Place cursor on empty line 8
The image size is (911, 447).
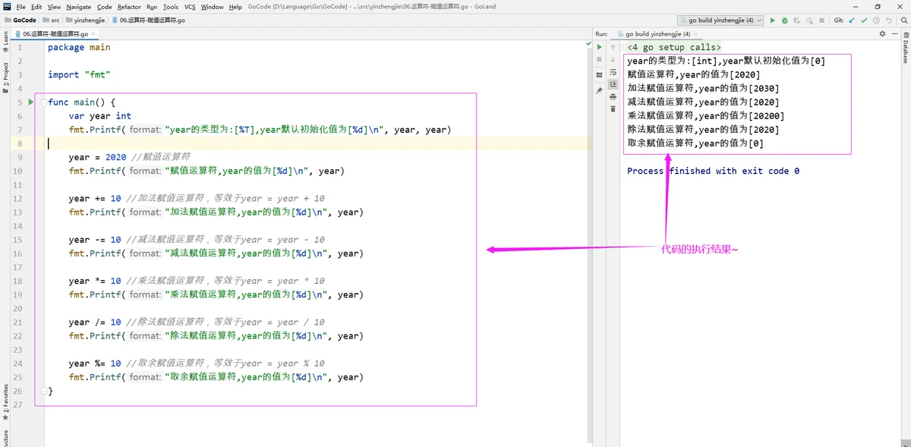pyautogui.click(x=317, y=143)
